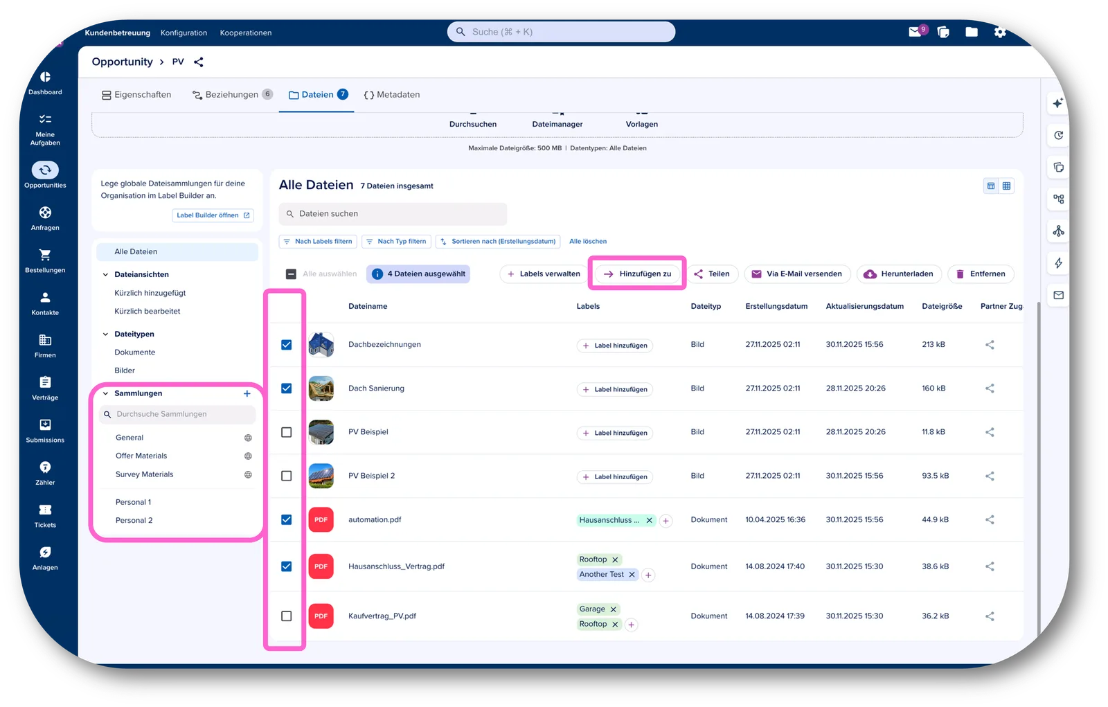
Task: Click the share icon next to PV breadcrumb
Action: pyautogui.click(x=199, y=62)
